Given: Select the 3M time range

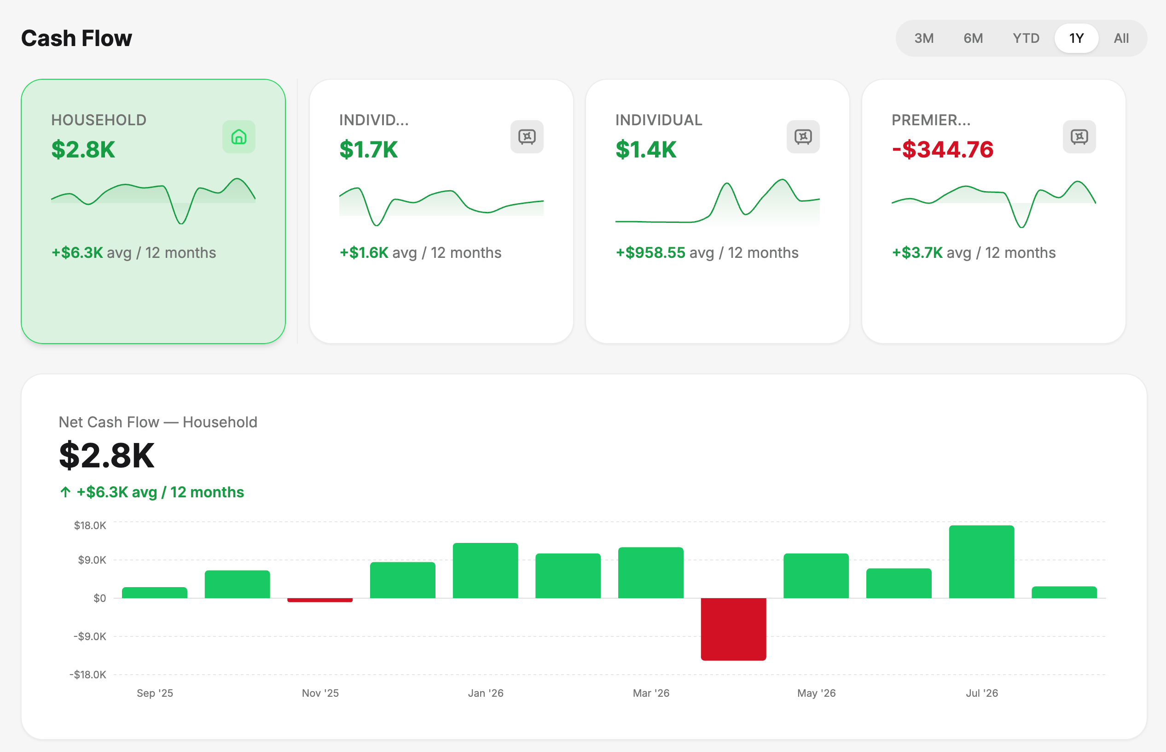Looking at the screenshot, I should [924, 38].
